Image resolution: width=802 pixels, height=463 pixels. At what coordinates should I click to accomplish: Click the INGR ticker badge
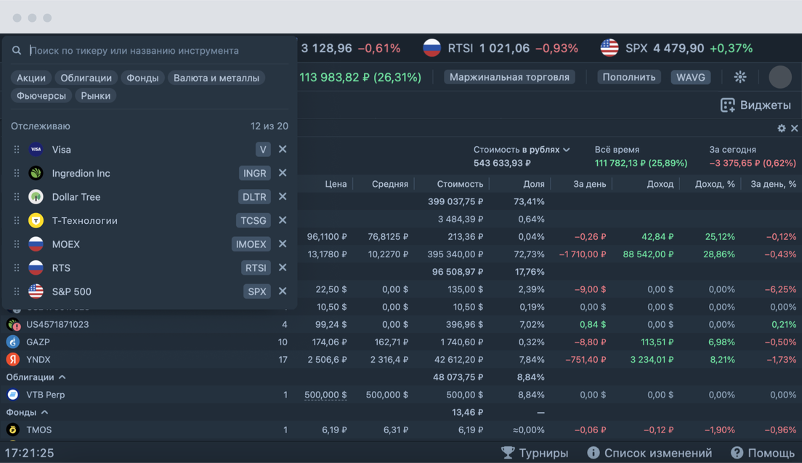pos(255,173)
